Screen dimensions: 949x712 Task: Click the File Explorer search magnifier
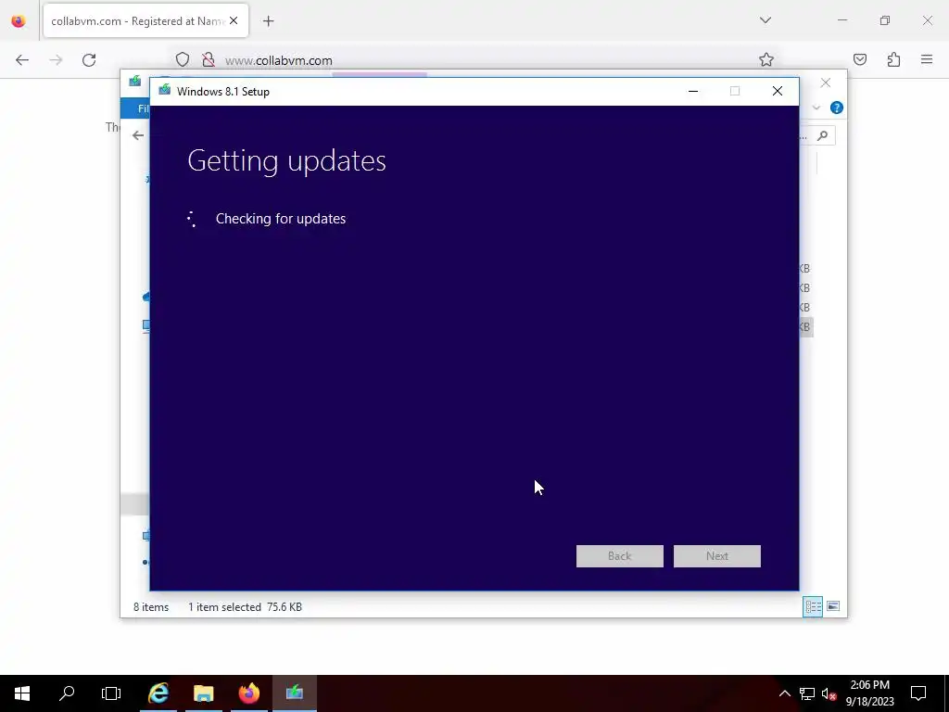822,135
